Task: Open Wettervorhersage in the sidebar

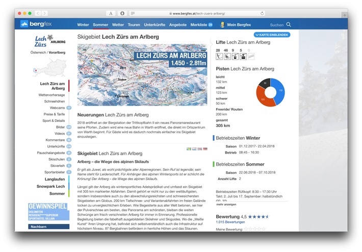Action: point(51,95)
